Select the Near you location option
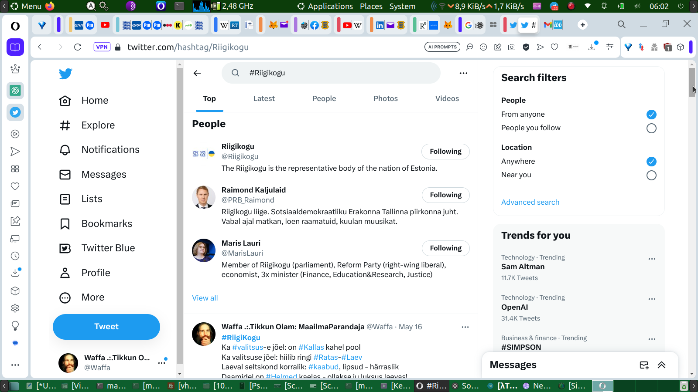Viewport: 698px width, 392px height. click(651, 175)
